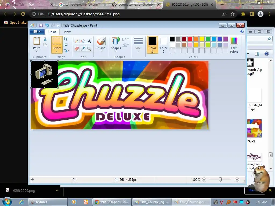Click the Chrome reload page icon

23,14
